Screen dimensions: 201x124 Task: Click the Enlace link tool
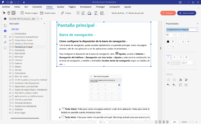click(66, 13)
